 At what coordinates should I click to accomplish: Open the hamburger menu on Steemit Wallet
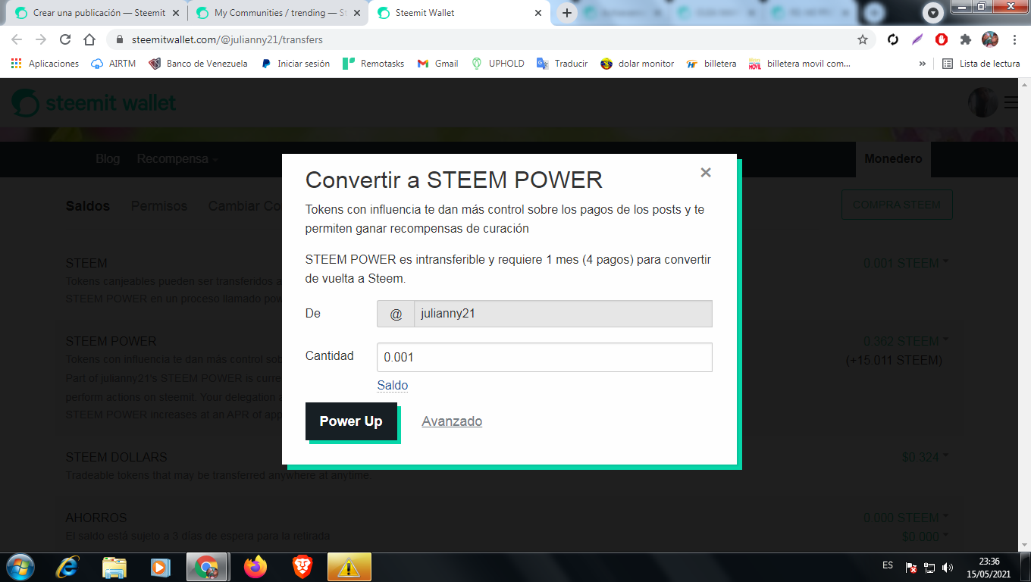click(x=1011, y=102)
